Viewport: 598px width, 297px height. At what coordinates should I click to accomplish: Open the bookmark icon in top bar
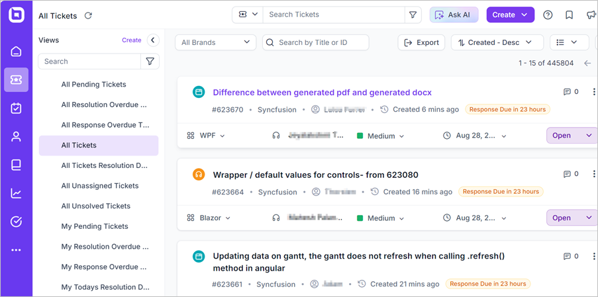(570, 15)
